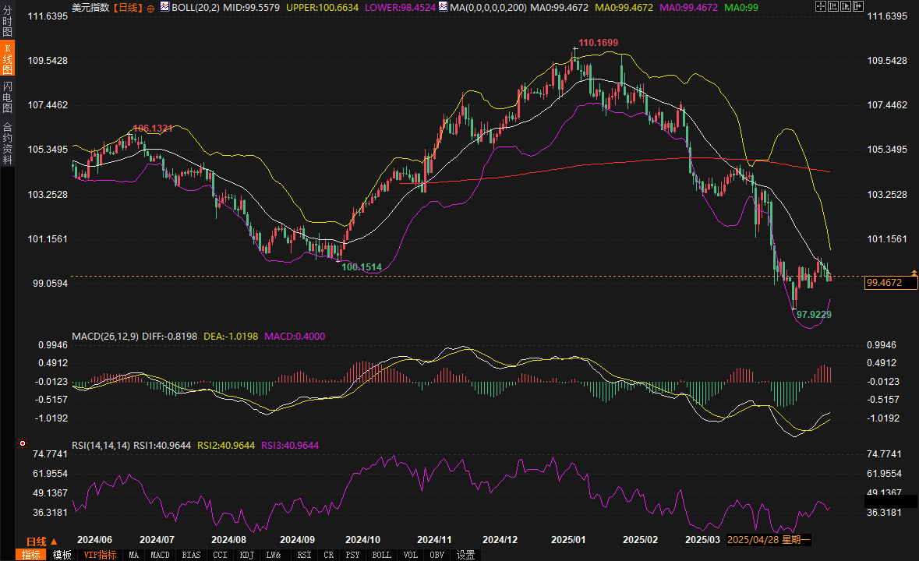Click the MA indicator chart icon
The width and height of the screenshot is (919, 561).
click(x=443, y=6)
